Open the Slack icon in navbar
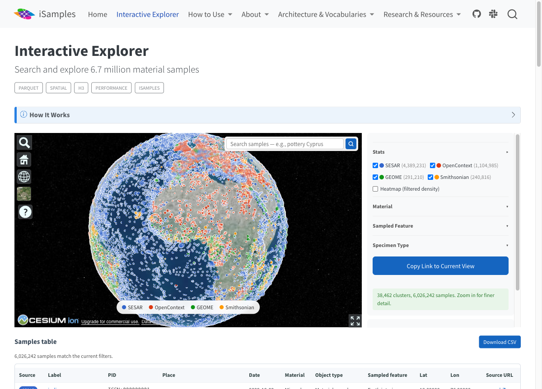Image resolution: width=542 pixels, height=389 pixels. click(493, 14)
